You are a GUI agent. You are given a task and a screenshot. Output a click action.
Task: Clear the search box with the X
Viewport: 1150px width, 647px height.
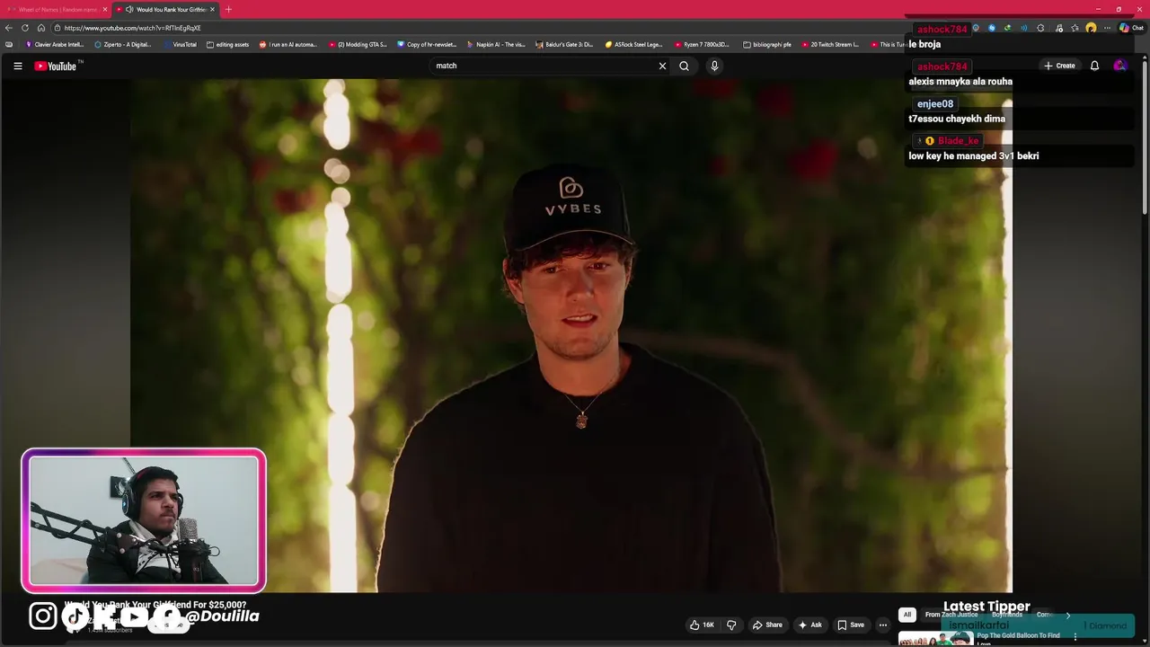point(662,66)
